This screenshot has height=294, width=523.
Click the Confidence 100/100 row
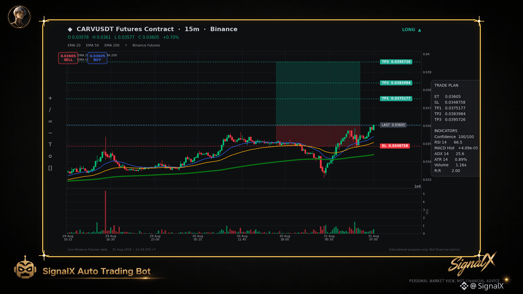[454, 137]
